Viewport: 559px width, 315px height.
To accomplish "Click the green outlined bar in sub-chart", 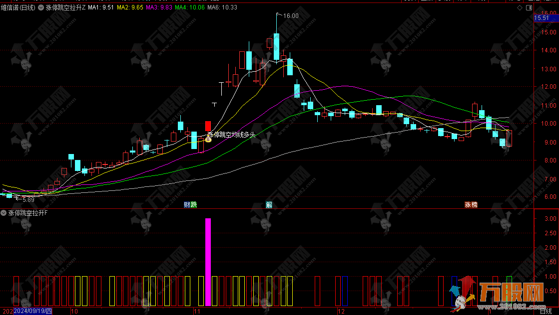I will pos(509,291).
